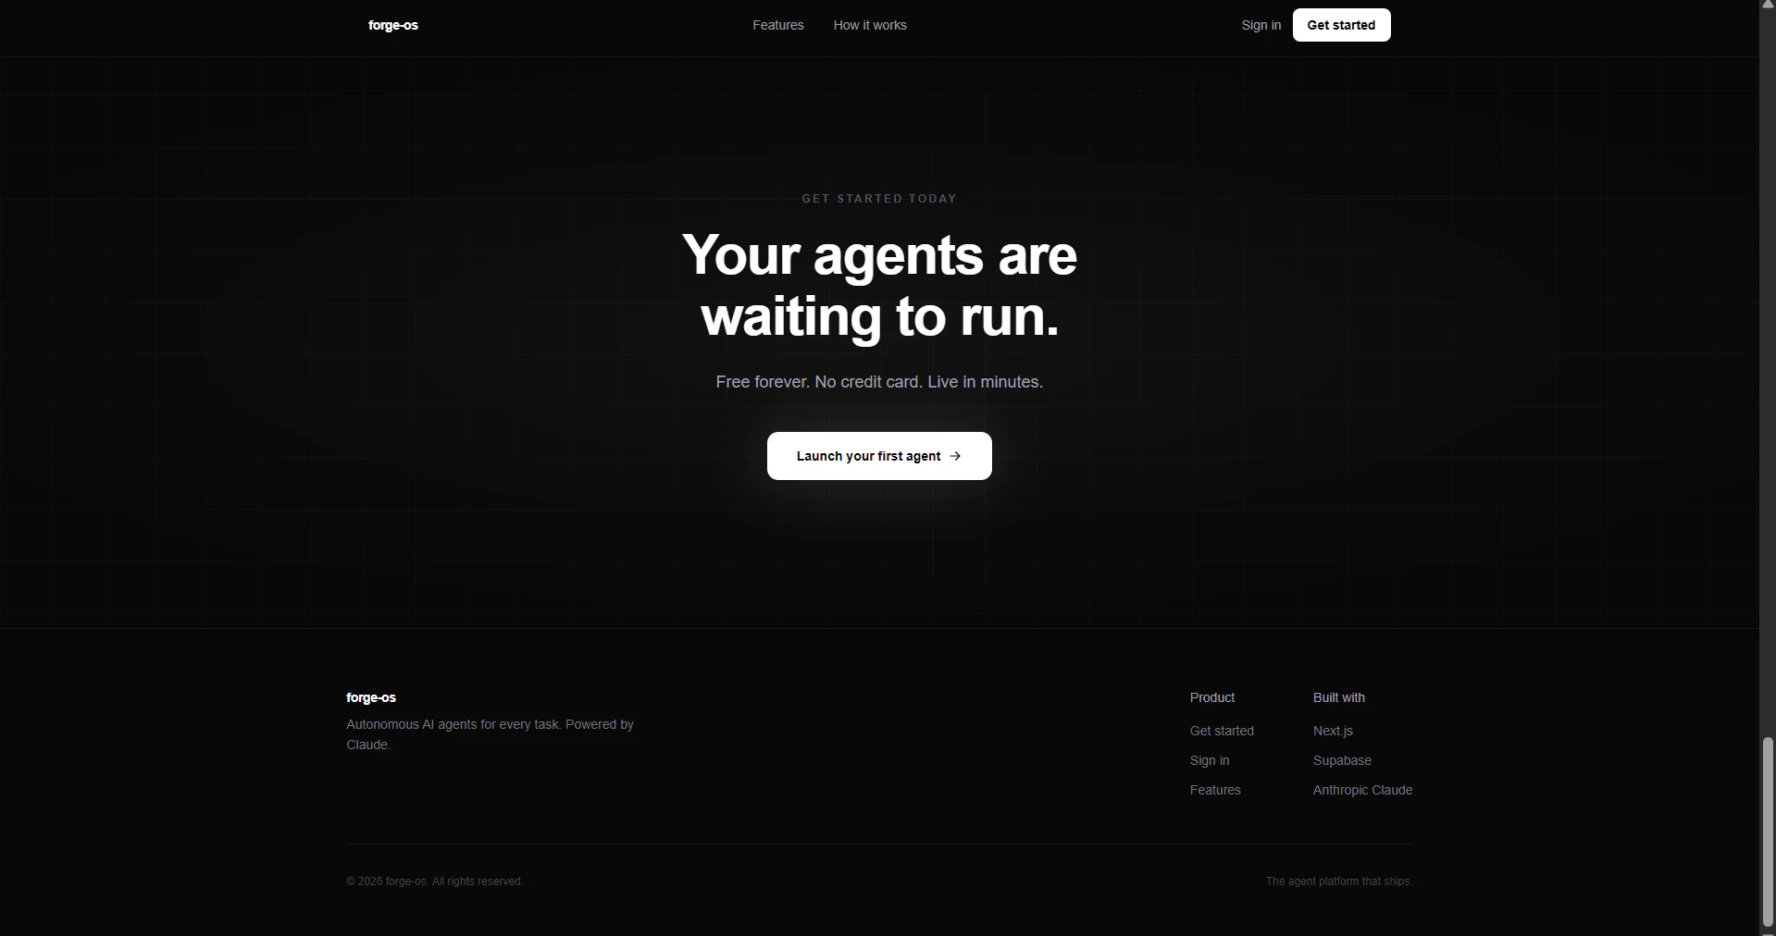1776x936 pixels.
Task: Click 'The agent platform that ships.' tagline
Action: [x=1339, y=881]
